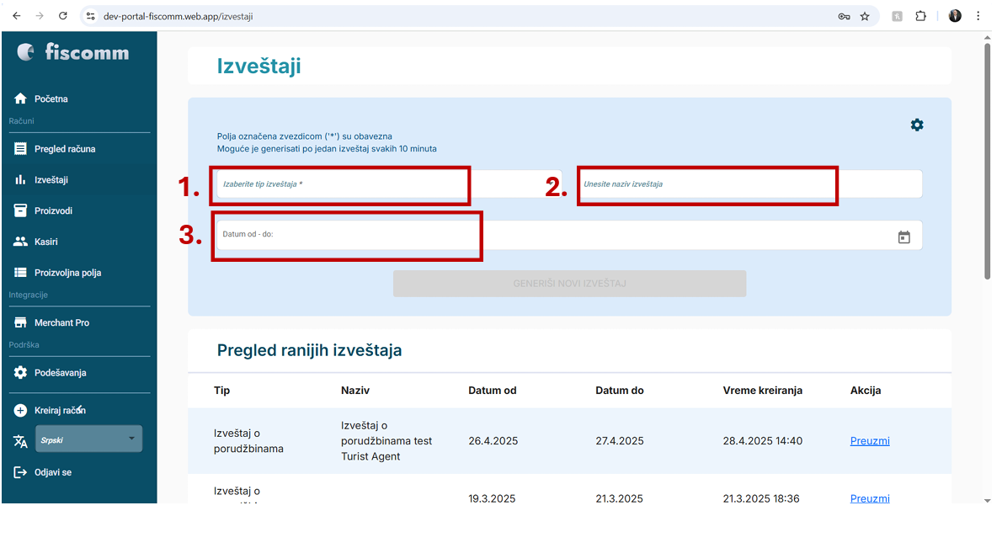This screenshot has width=1002, height=548.
Task: Click Preuzmi link for 28.4.2025 report
Action: coord(870,441)
